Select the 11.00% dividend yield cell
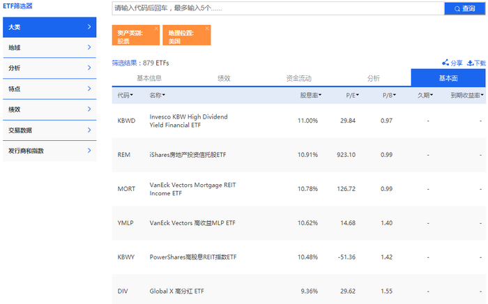 point(307,121)
